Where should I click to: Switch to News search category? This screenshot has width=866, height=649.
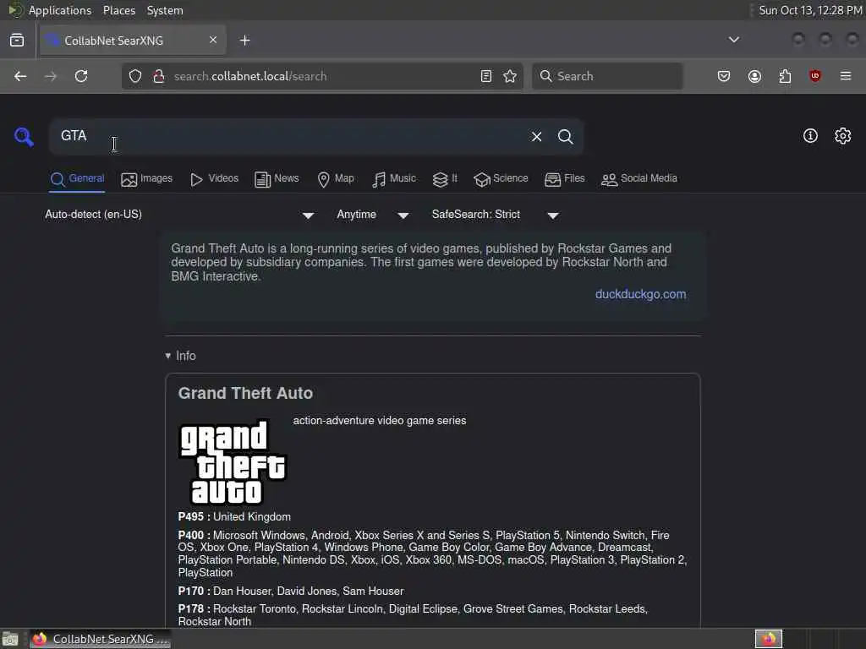(277, 179)
